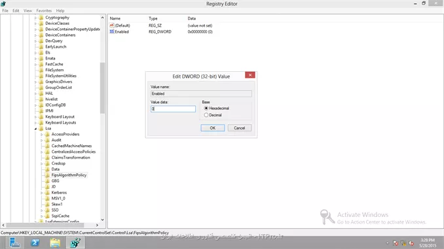
Task: Select the GraphicsDrivers tree item
Action: click(59, 82)
